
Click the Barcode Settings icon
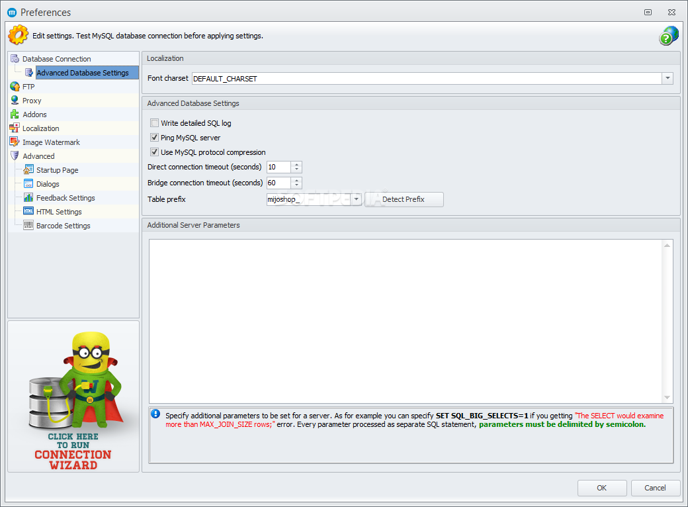28,225
